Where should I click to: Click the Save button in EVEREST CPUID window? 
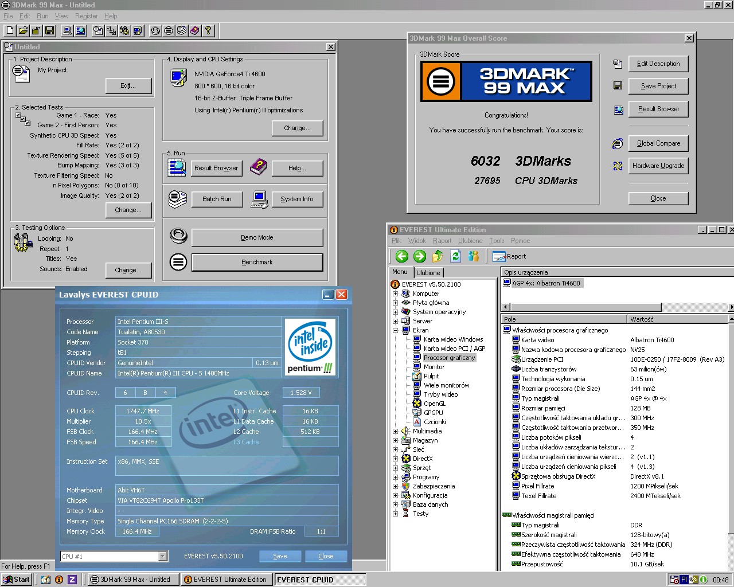280,556
